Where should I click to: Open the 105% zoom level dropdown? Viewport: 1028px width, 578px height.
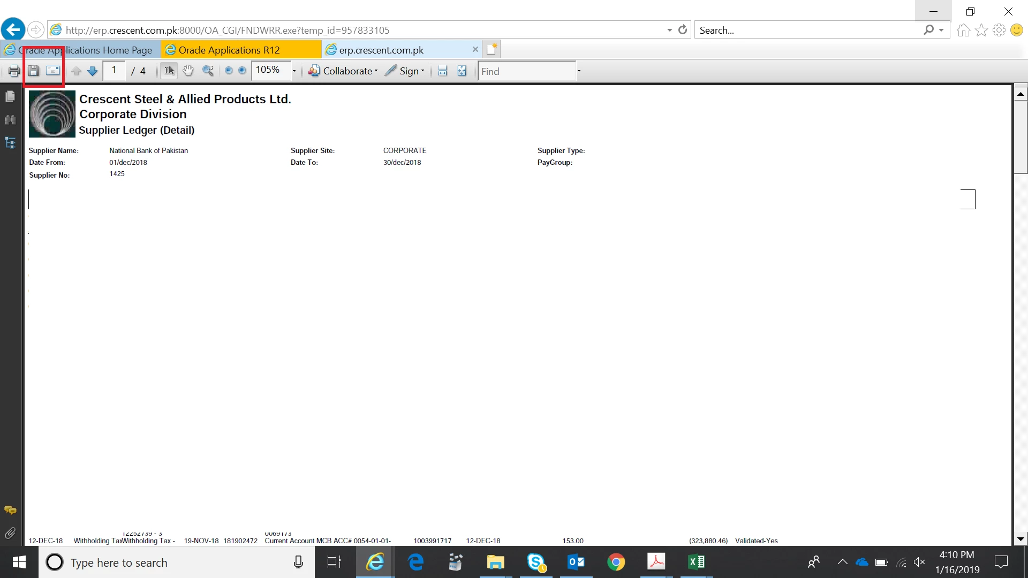[x=294, y=71]
